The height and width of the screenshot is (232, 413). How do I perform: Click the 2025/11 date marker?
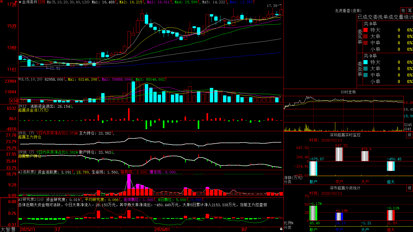tap(28, 229)
